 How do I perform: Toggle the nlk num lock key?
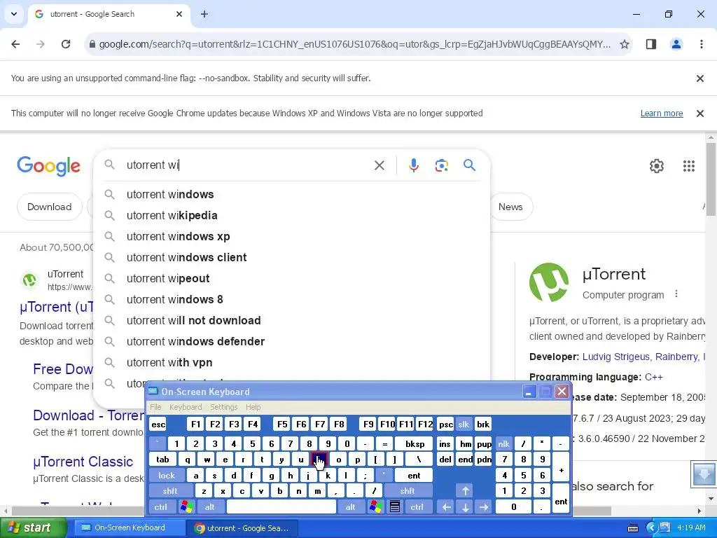click(503, 443)
